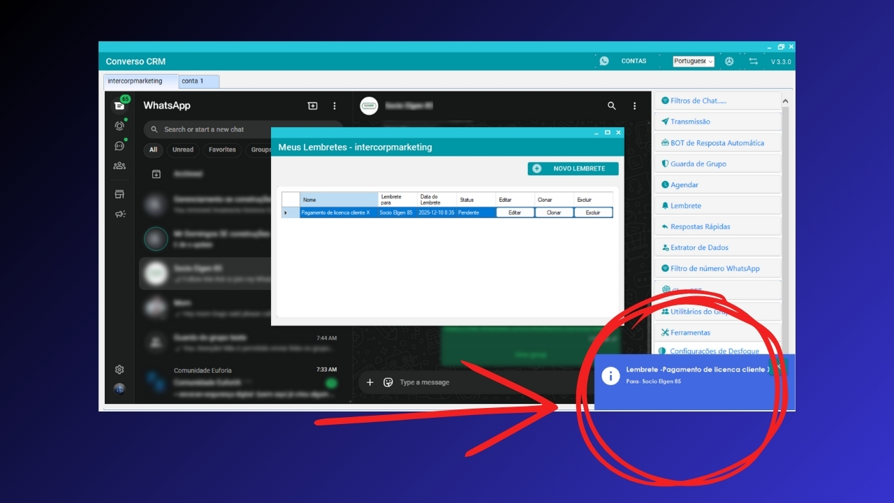Open Filtro de número WhatsApp
This screenshot has height=503, width=894.
(x=717, y=268)
